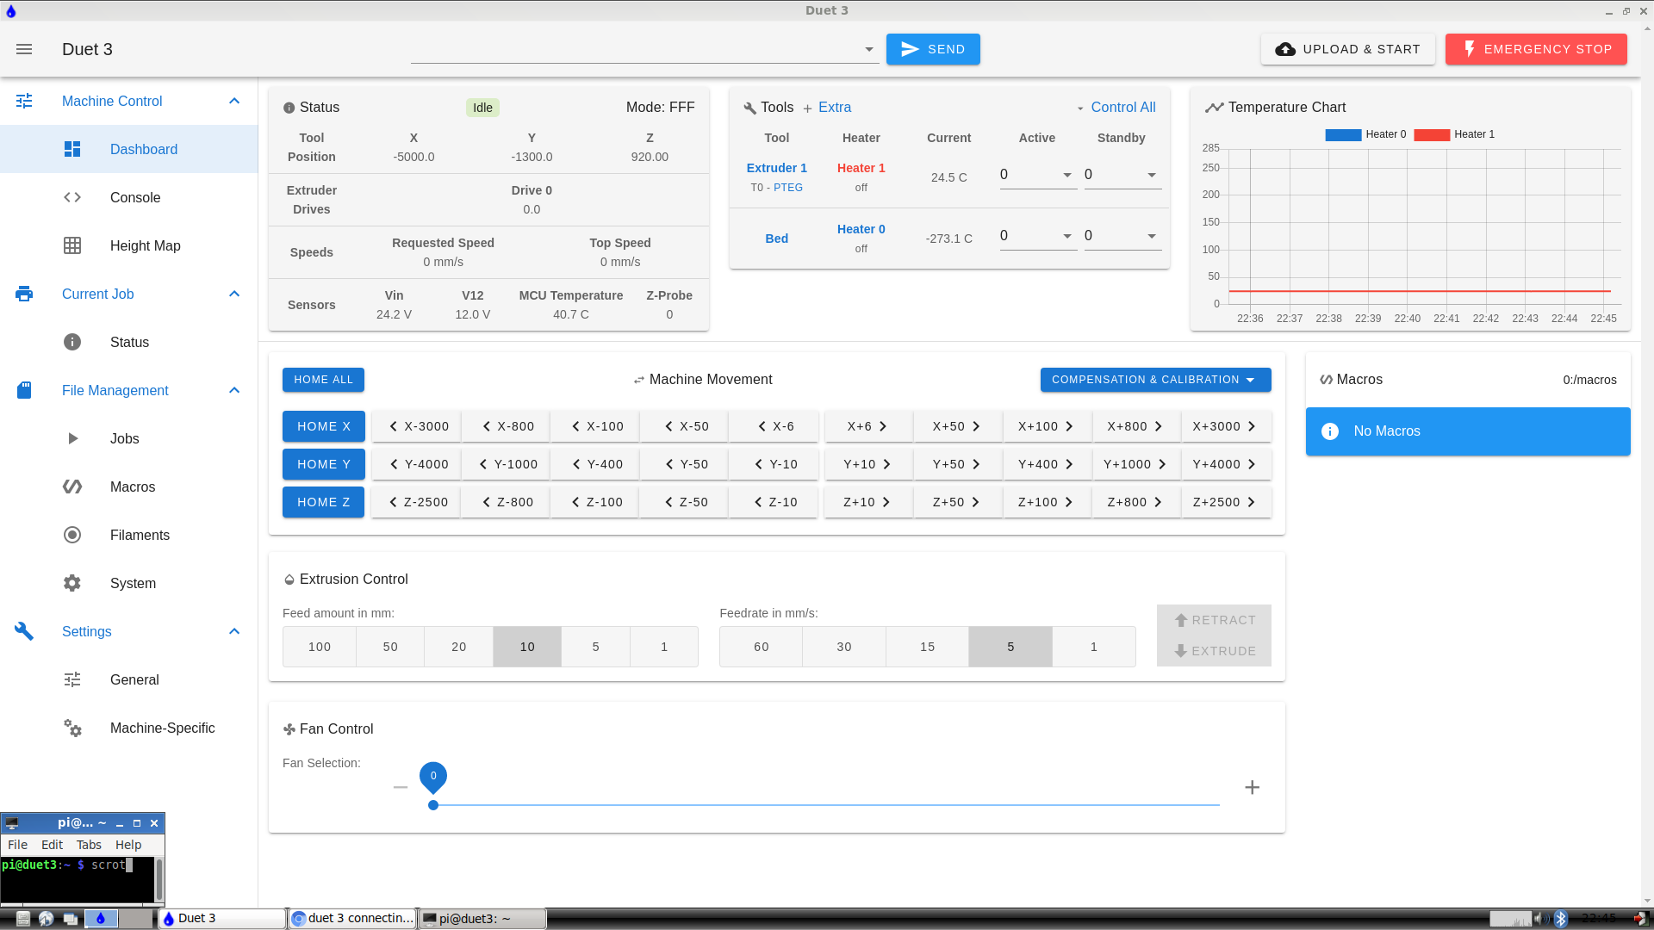Click the Height Map grid icon
Viewport: 1654px width, 930px height.
pos(72,245)
